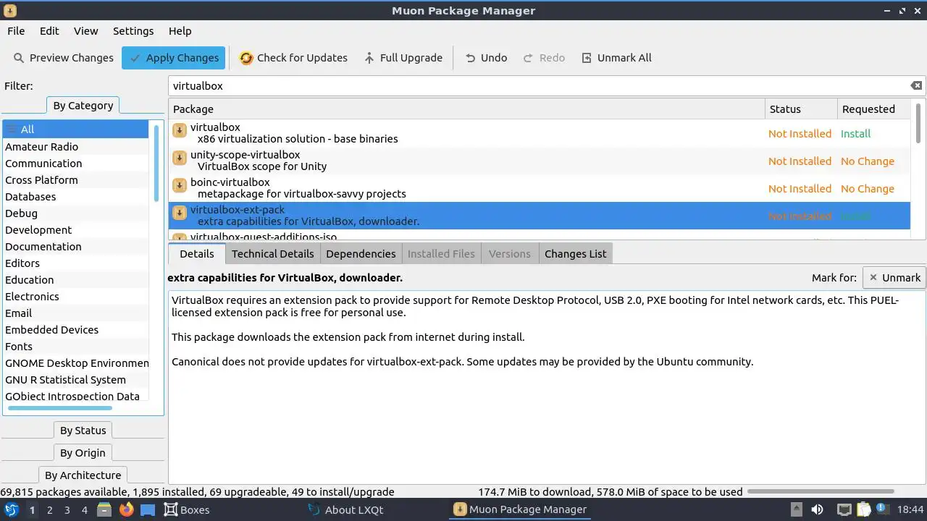927x521 pixels.
Task: Filter by Email category
Action: (x=76, y=313)
